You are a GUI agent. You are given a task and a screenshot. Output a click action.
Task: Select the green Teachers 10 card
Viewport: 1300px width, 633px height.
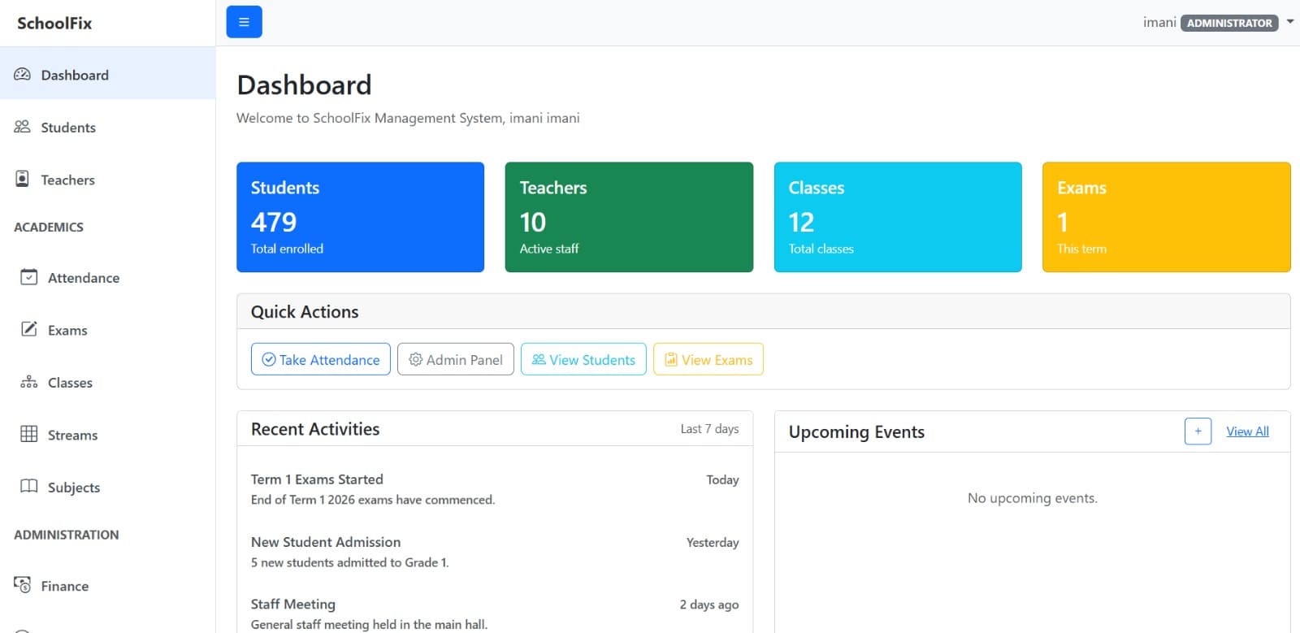pyautogui.click(x=629, y=217)
